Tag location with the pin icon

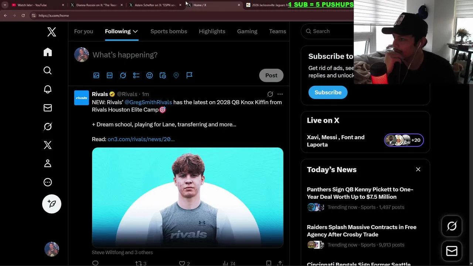[x=176, y=75]
